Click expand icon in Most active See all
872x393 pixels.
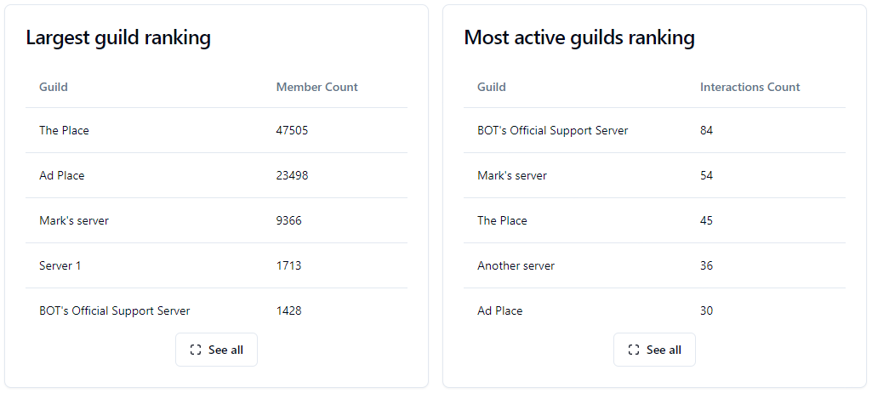click(x=633, y=350)
